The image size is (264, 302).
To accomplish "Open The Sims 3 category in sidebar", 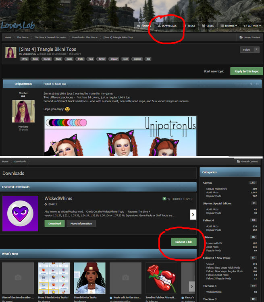I will pos(210,299).
